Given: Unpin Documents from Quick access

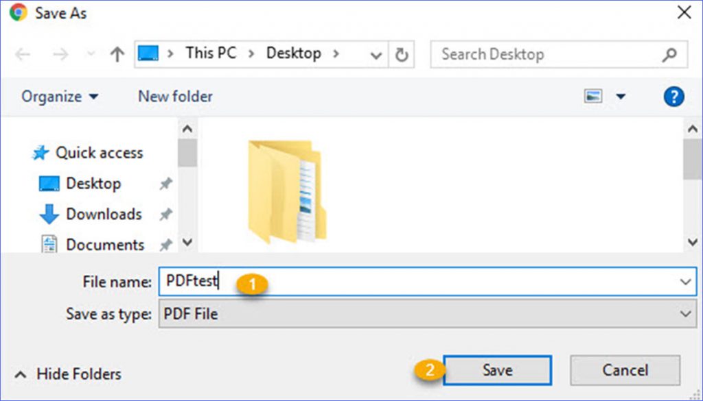Looking at the screenshot, I should [x=165, y=245].
